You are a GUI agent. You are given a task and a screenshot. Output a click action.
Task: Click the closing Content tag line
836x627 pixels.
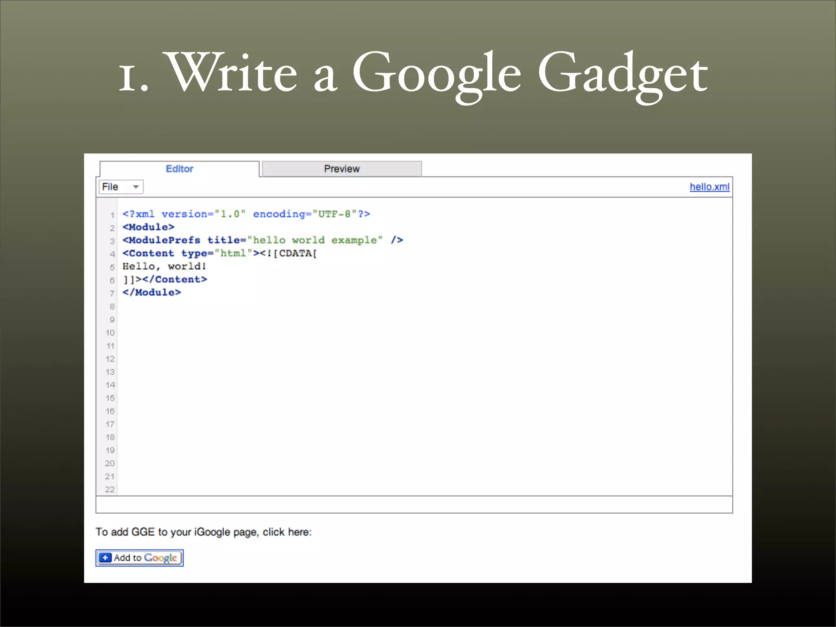(x=165, y=279)
